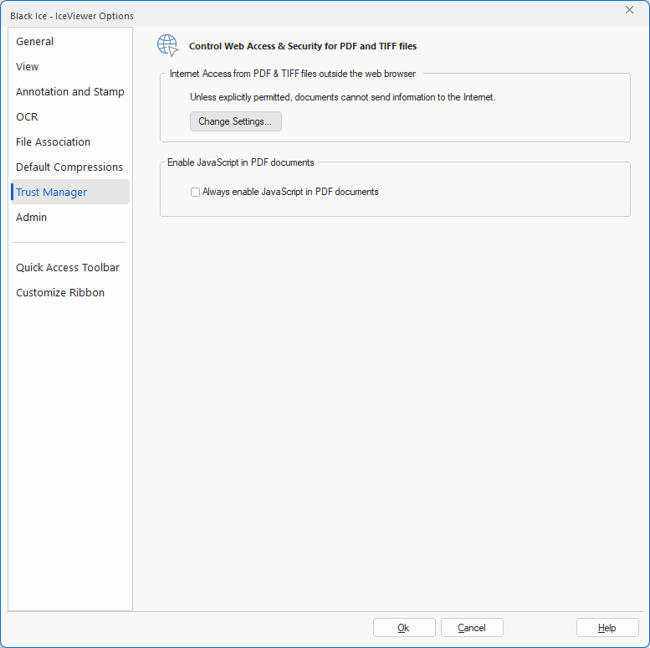Image resolution: width=650 pixels, height=648 pixels.
Task: Cancel the options dialog
Action: coord(472,628)
